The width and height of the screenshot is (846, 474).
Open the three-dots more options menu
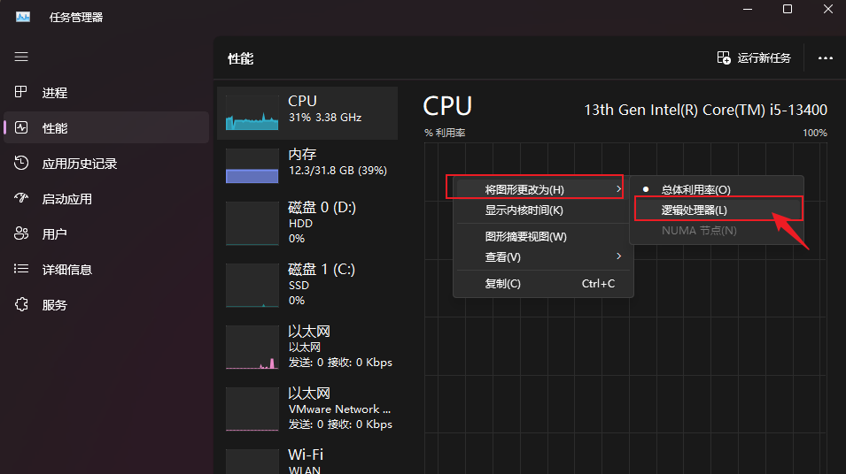[826, 58]
